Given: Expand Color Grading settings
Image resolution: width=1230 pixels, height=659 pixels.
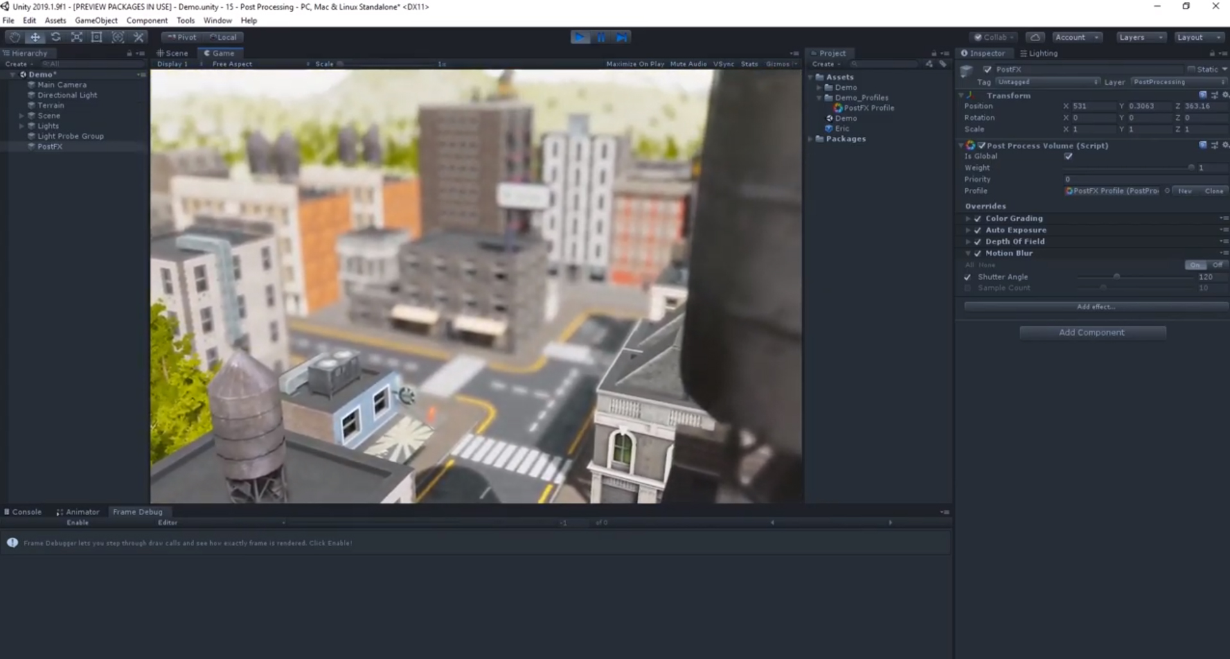Looking at the screenshot, I should tap(968, 218).
